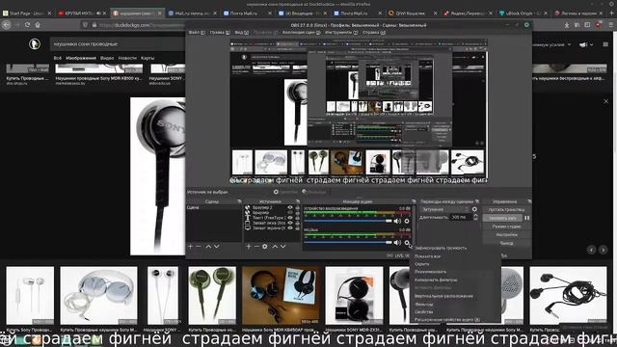Click Режим студии button in OBS

click(x=506, y=227)
